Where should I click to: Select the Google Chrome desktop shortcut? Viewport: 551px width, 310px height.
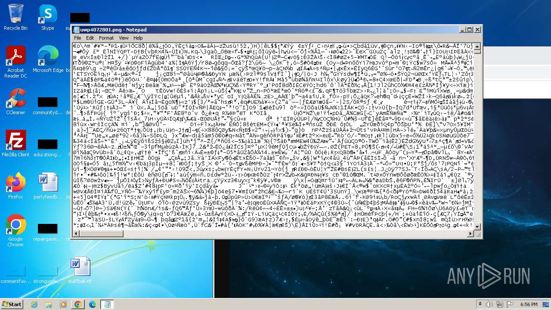[x=15, y=231]
